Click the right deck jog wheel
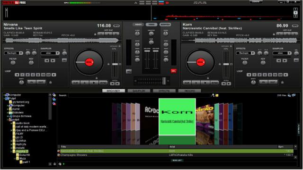 [x=200, y=62]
